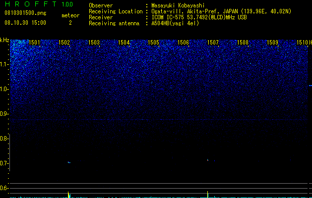This screenshot has width=312, height=198.
Task: Click the 0.8 kHz frequency axis label
Action: (4, 139)
